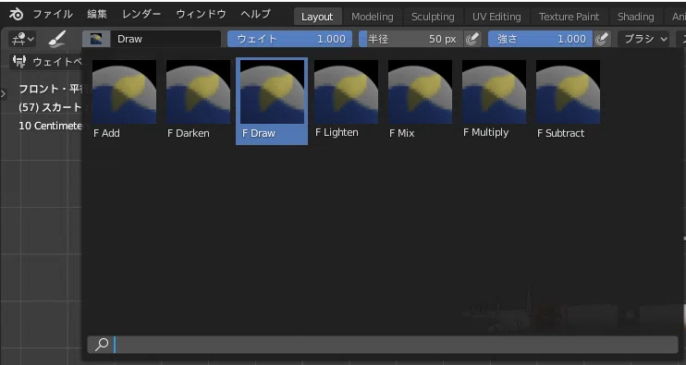
Task: Open the ブラシ dropdown
Action: [644, 40]
